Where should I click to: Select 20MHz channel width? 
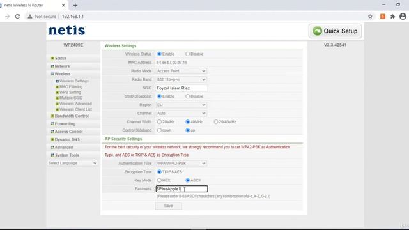click(159, 122)
